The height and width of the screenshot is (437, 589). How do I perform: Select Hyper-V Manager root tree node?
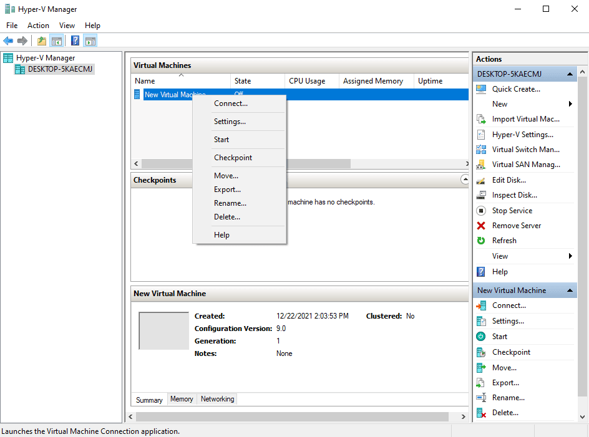pos(46,58)
